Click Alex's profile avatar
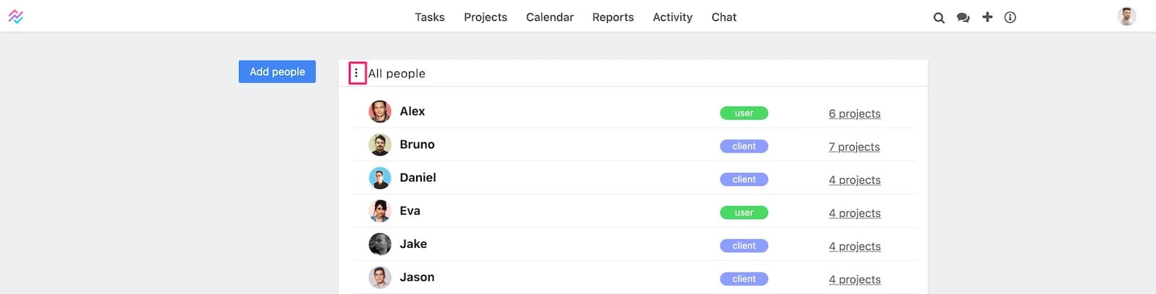 point(380,112)
